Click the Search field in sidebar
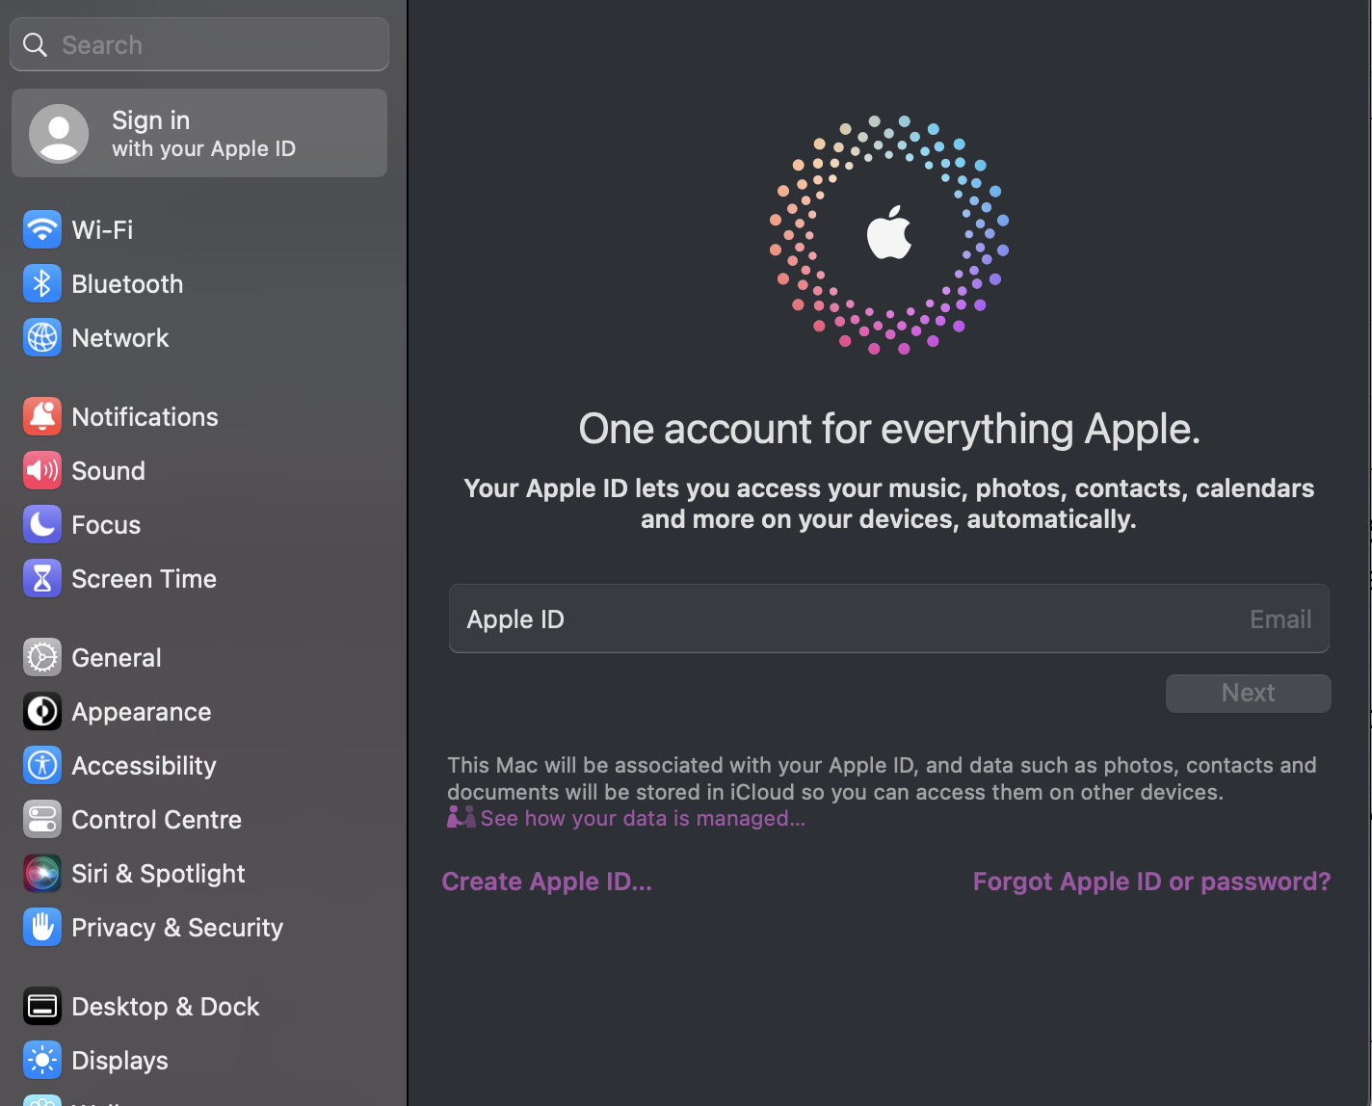The height and width of the screenshot is (1106, 1372). point(199,44)
